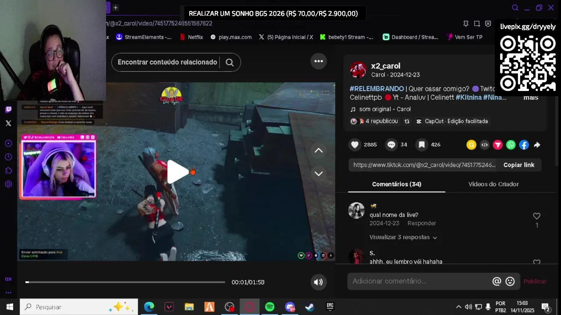Viewport: 561px width, 315px height.
Task: Click the Copiar link button
Action: pyautogui.click(x=519, y=165)
